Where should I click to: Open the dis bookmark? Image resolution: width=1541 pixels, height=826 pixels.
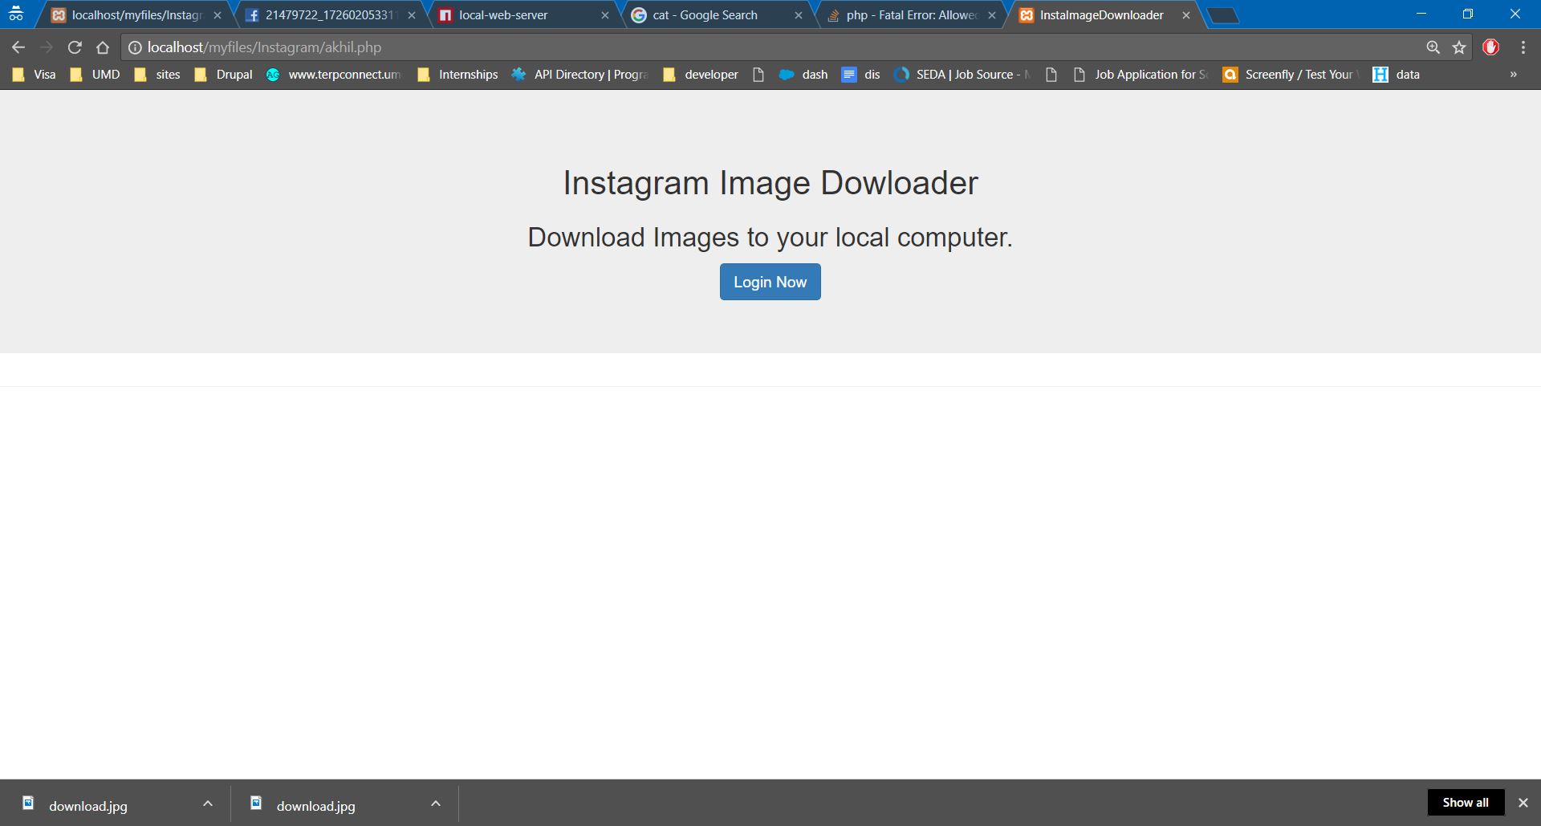(x=861, y=75)
